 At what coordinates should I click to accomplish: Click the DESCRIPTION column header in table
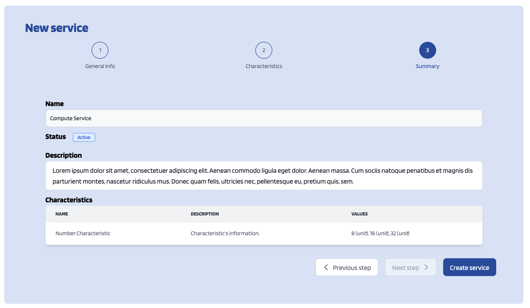click(x=205, y=214)
